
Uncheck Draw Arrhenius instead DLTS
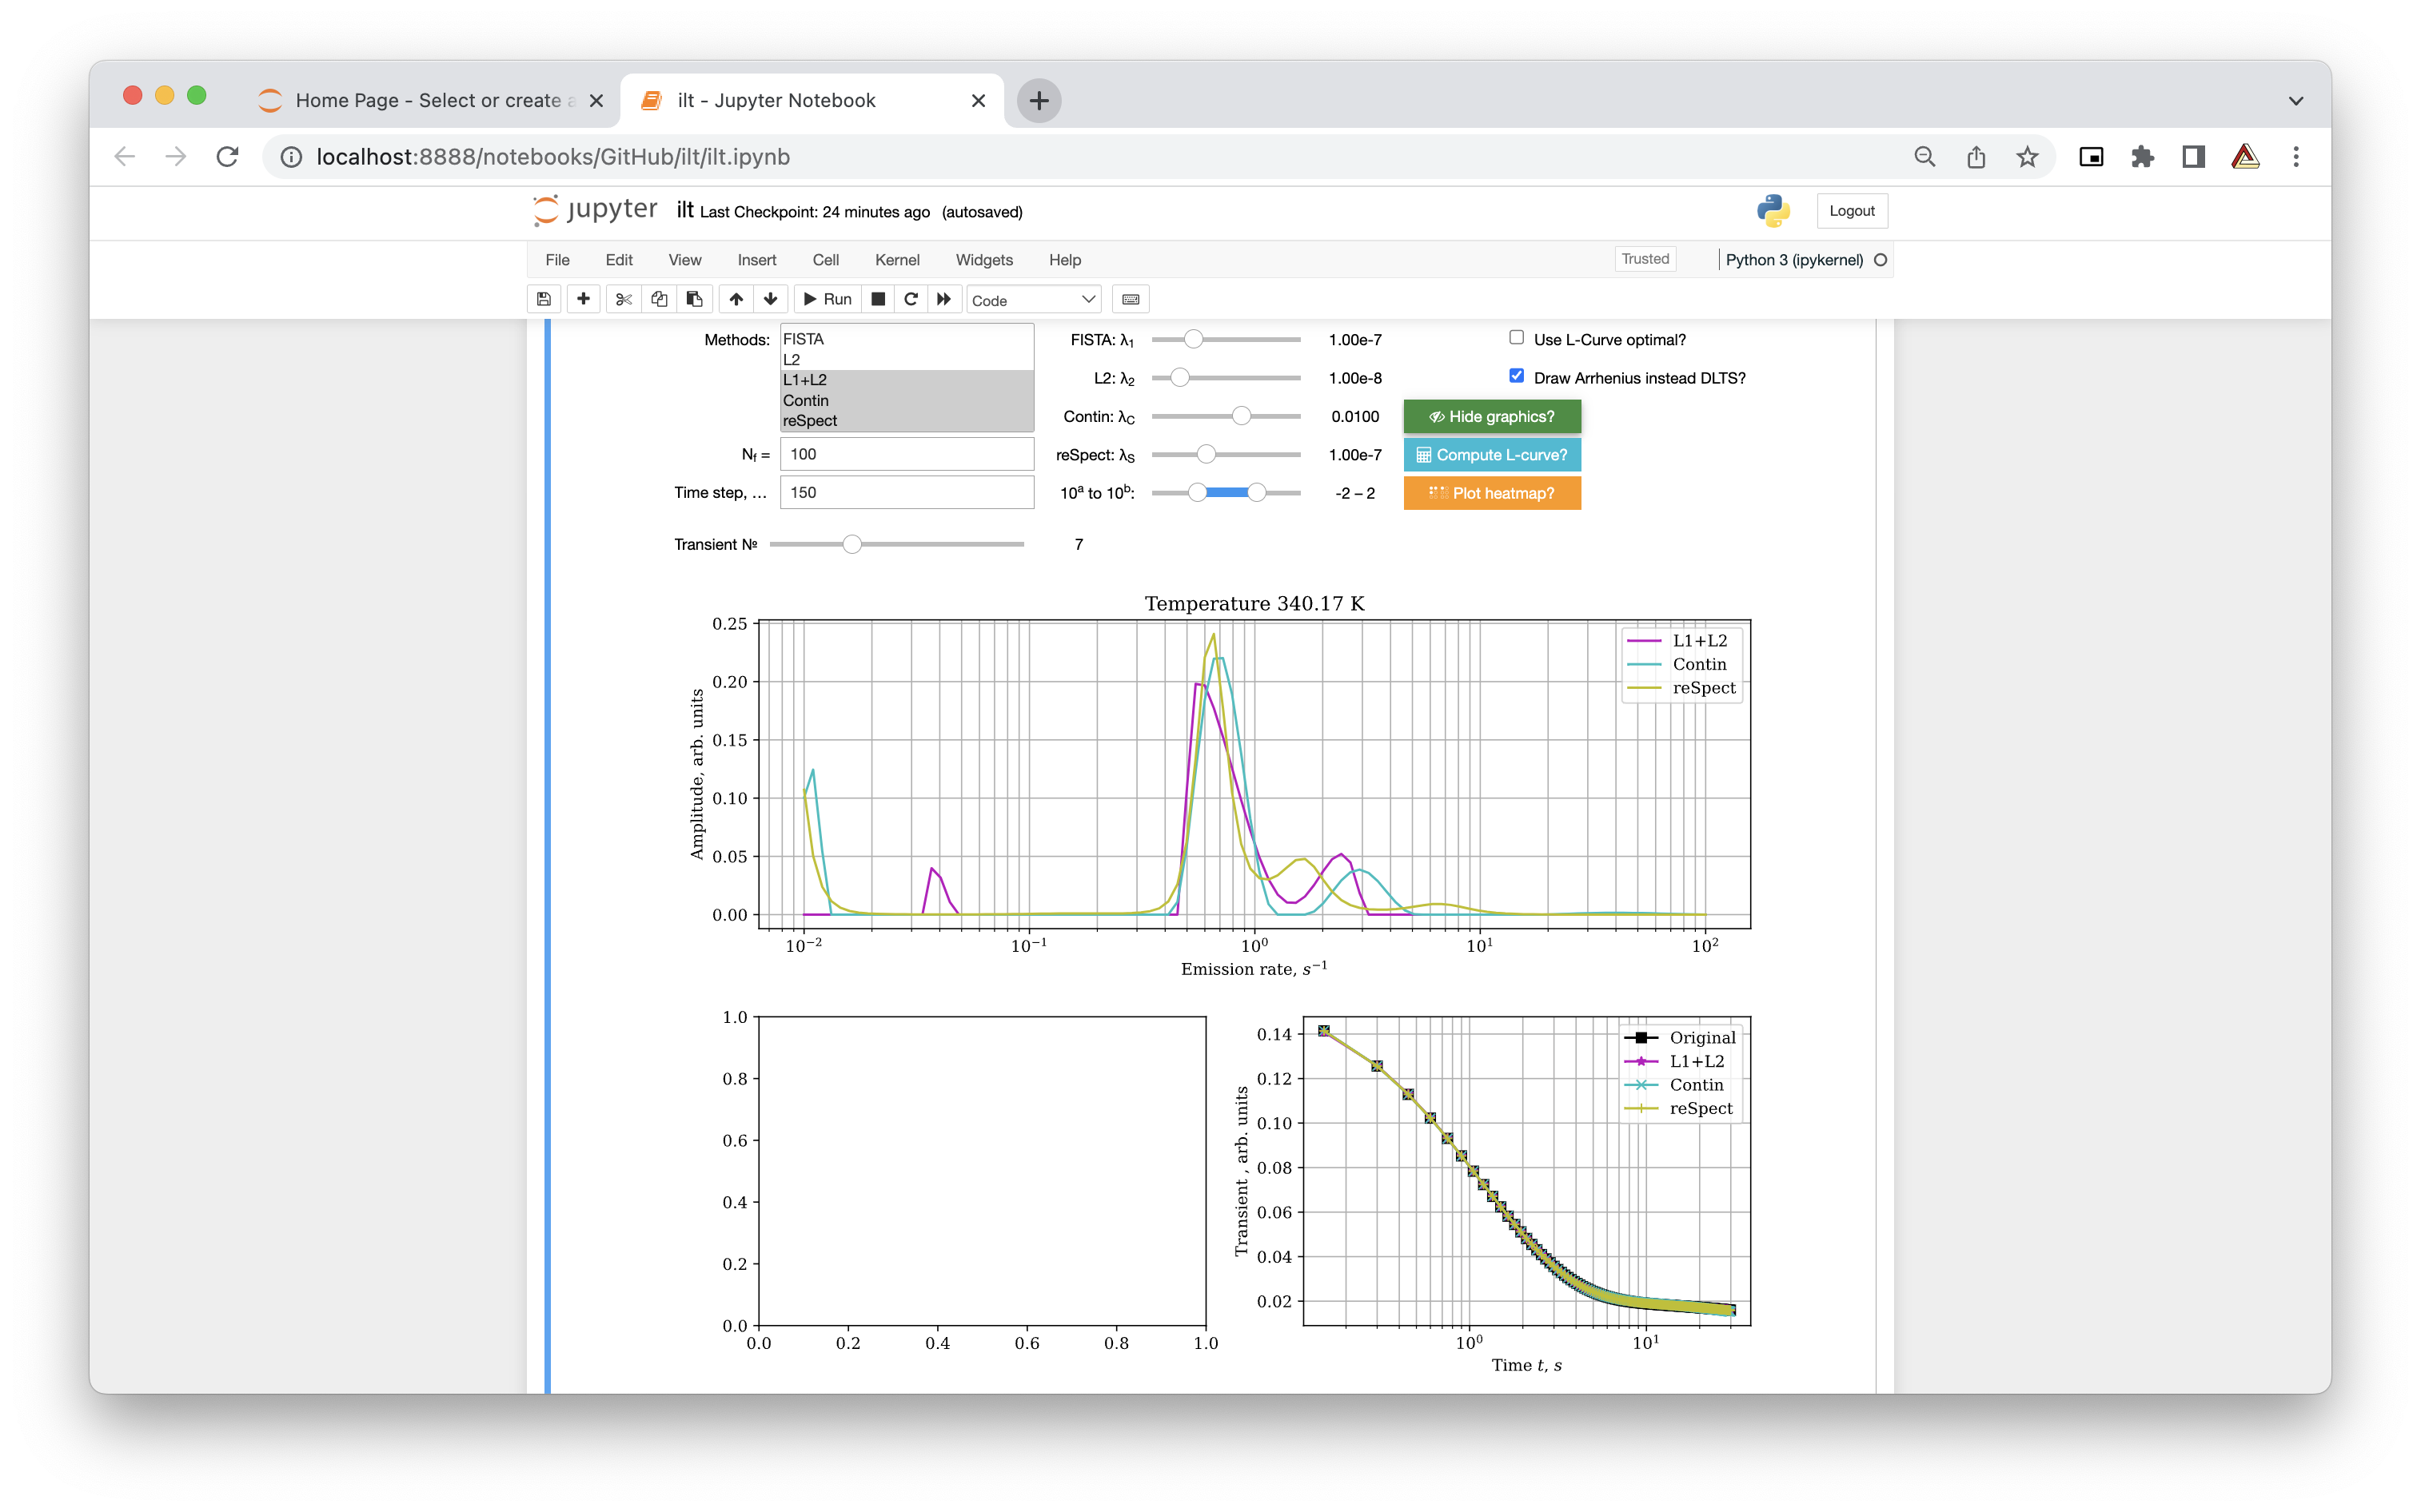tap(1517, 376)
